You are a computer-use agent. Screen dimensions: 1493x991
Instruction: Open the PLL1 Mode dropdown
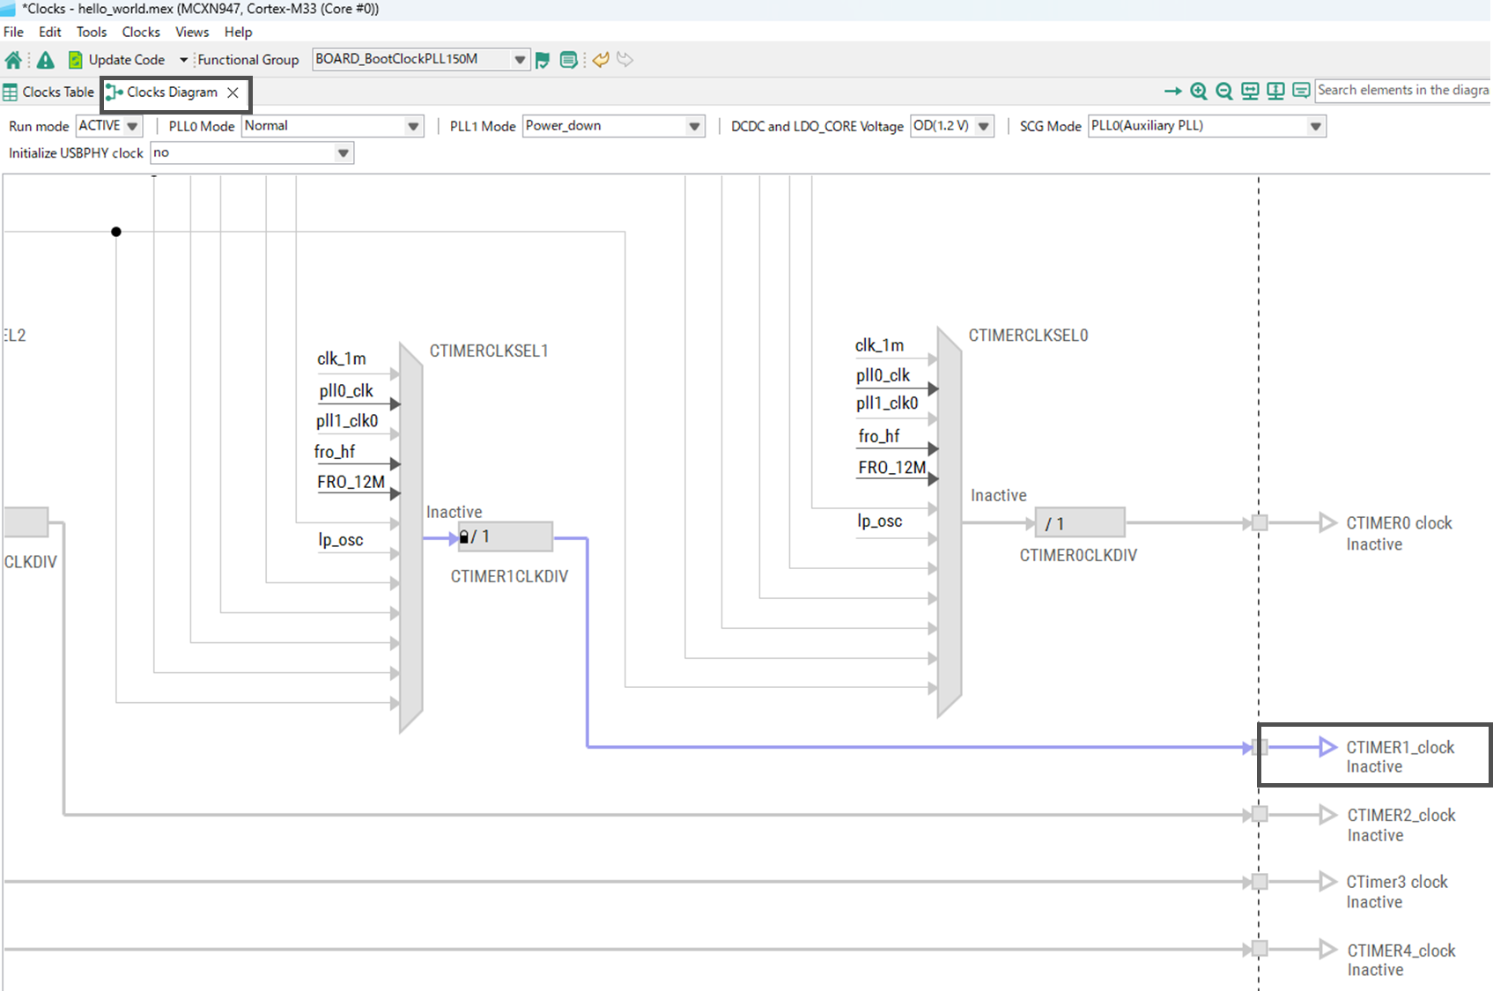[694, 126]
